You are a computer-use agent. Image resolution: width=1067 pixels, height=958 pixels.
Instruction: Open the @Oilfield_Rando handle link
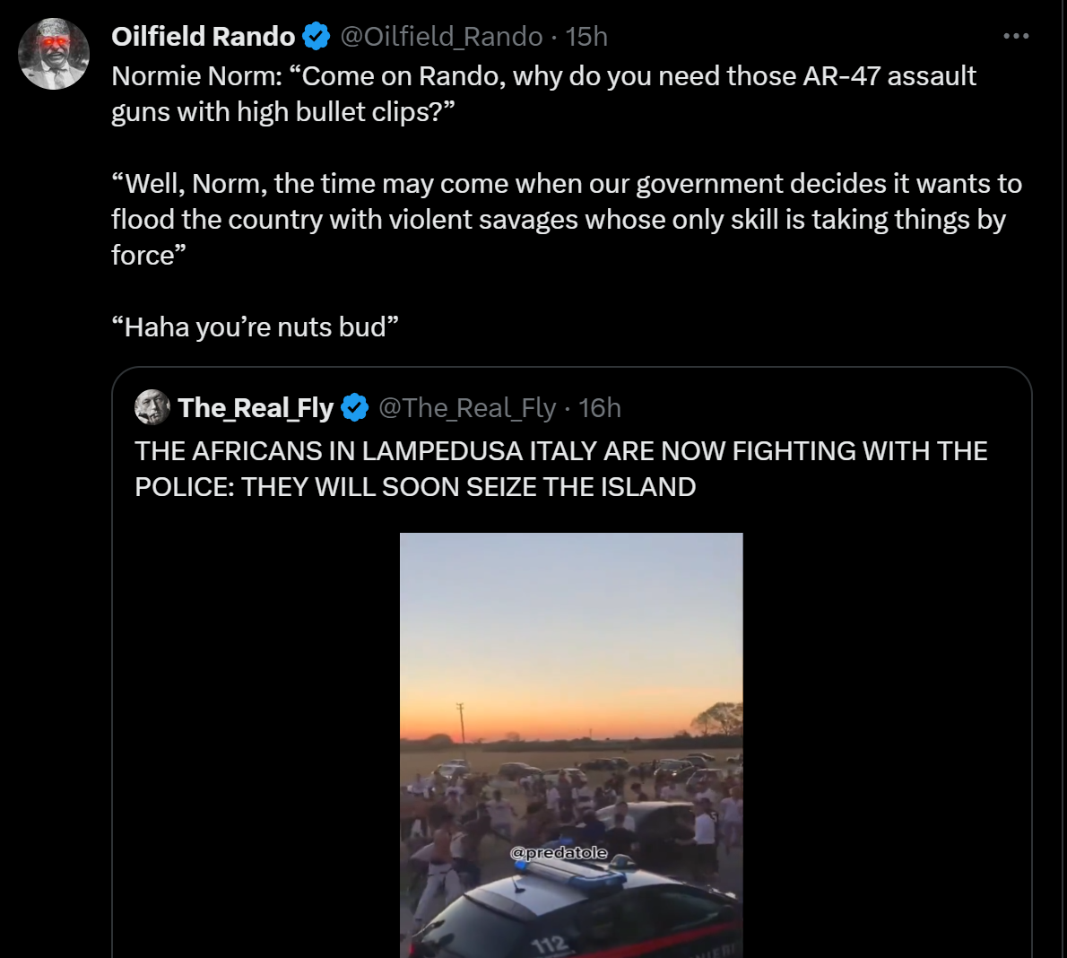tap(441, 36)
